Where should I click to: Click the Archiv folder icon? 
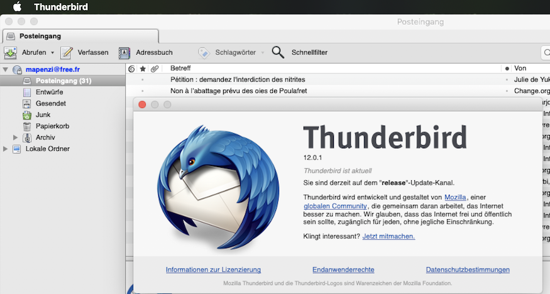pos(27,138)
